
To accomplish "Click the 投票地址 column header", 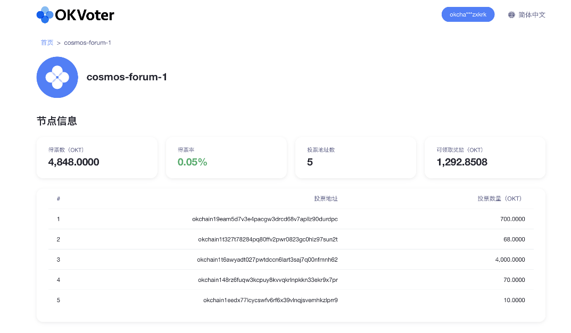I will pos(326,199).
